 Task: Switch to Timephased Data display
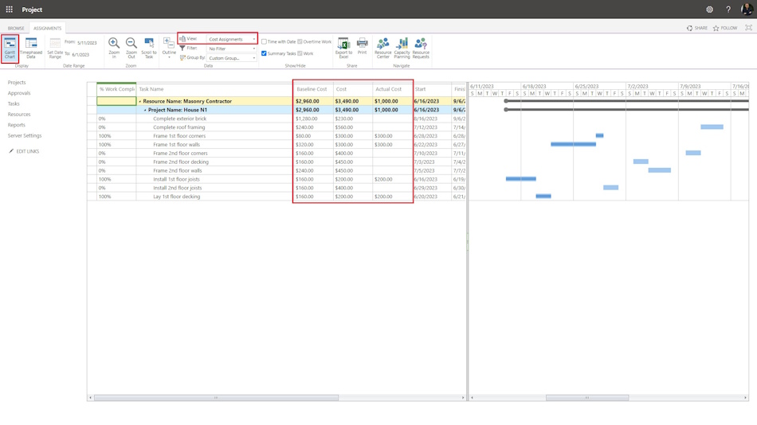[x=31, y=49]
